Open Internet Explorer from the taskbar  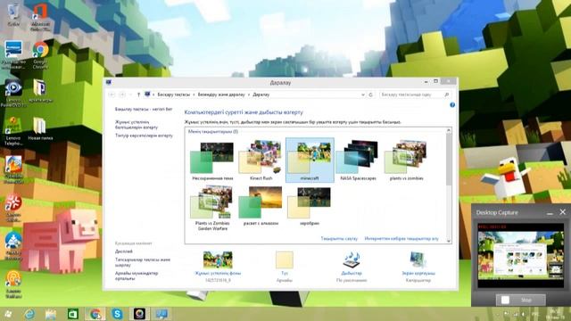pos(29,314)
